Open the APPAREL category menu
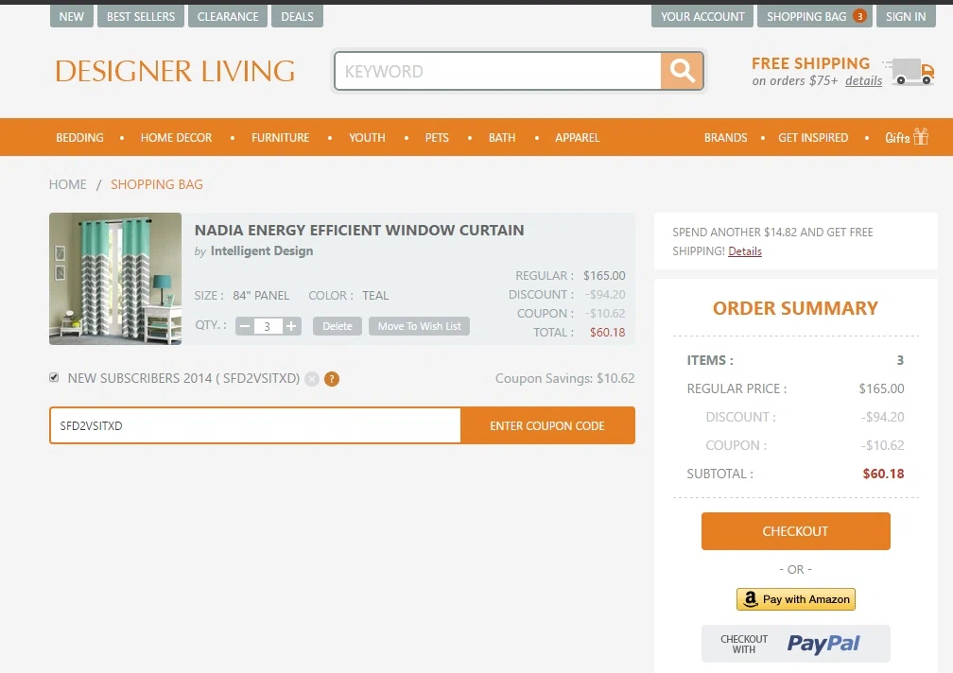The width and height of the screenshot is (953, 673). click(x=578, y=138)
